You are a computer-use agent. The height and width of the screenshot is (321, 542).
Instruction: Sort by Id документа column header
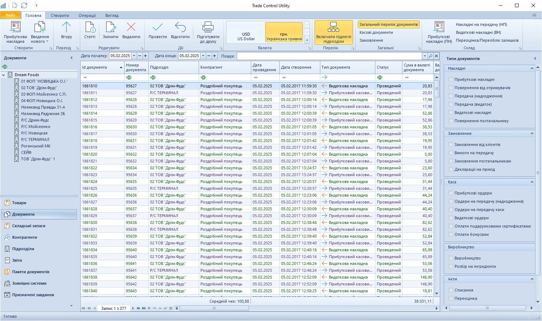[102, 67]
